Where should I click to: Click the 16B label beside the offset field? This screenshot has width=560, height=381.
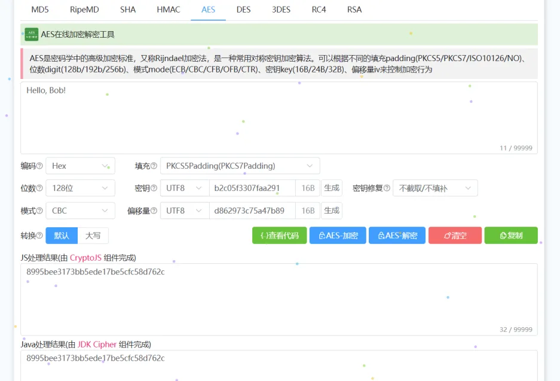308,211
